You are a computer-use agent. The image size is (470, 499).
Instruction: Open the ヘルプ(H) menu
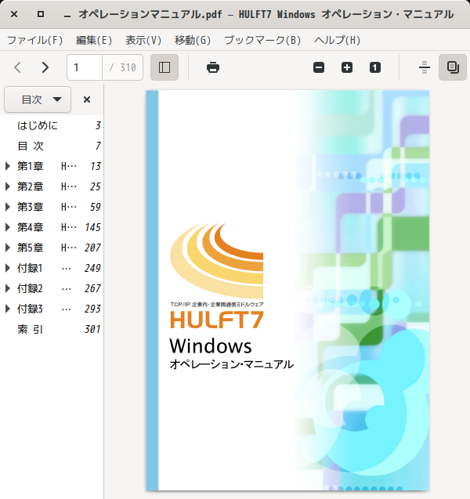(338, 41)
